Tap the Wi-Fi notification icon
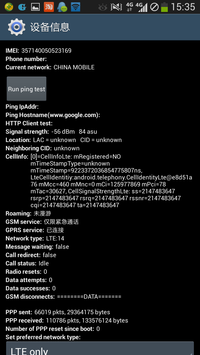 [75, 7]
